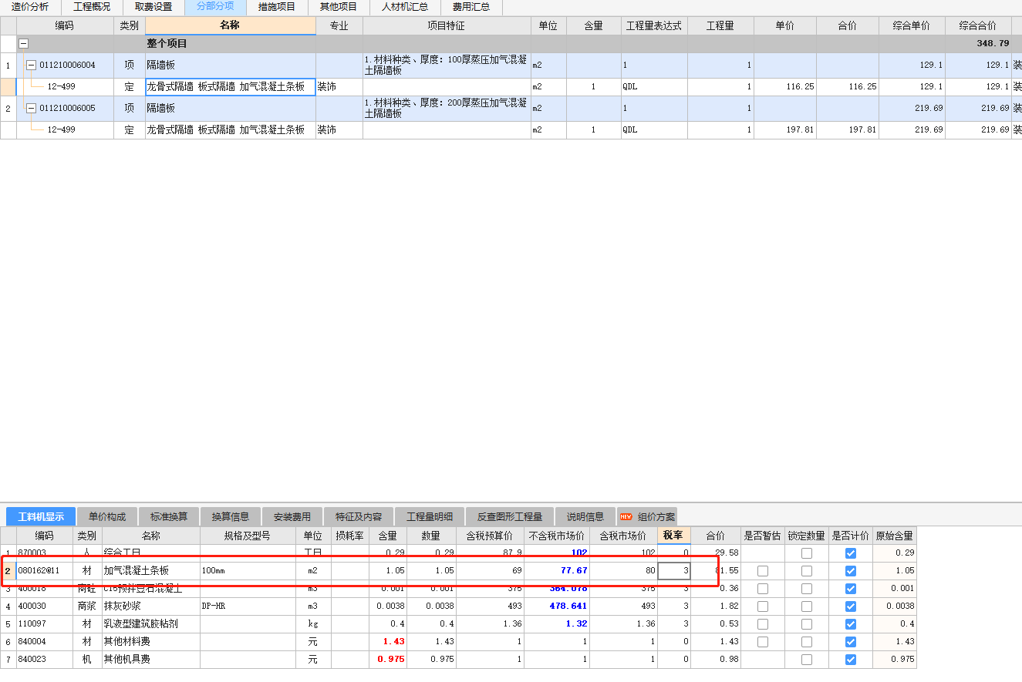Click the total 348.79 cell
The image size is (1022, 682).
pyautogui.click(x=978, y=44)
